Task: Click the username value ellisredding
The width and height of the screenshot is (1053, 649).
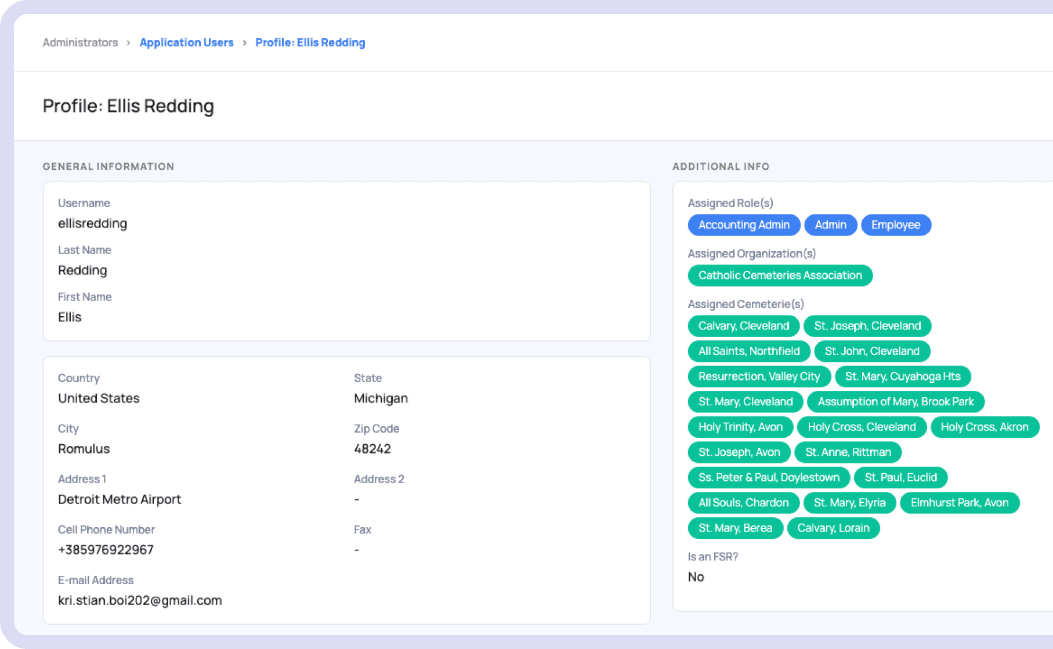Action: 92,223
